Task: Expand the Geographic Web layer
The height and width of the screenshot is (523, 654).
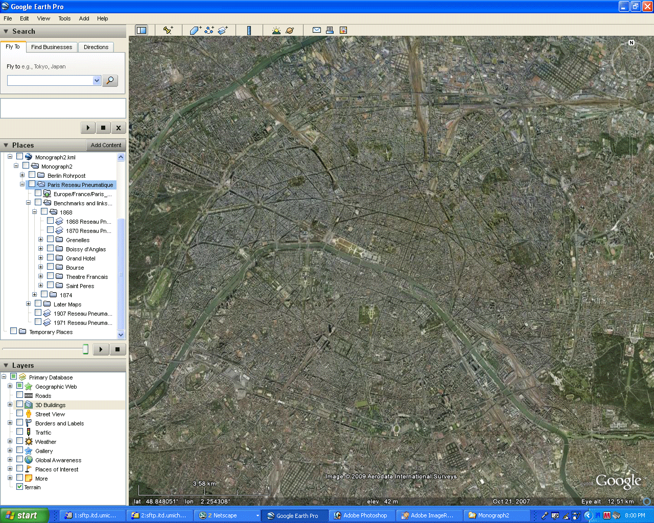Action: pos(10,386)
